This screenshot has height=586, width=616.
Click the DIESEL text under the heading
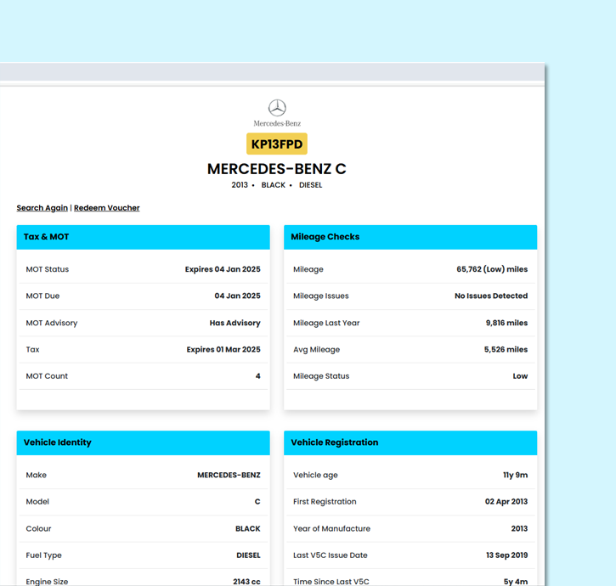click(310, 185)
